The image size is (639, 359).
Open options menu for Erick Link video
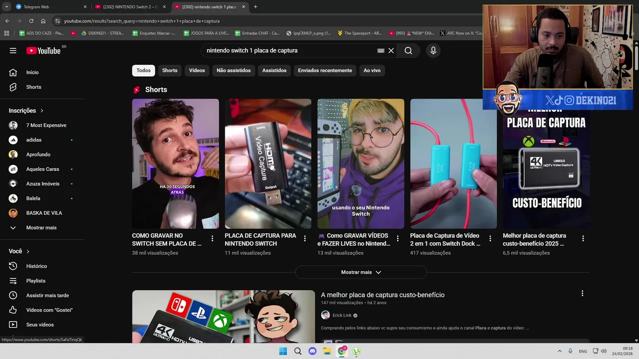[582, 294]
